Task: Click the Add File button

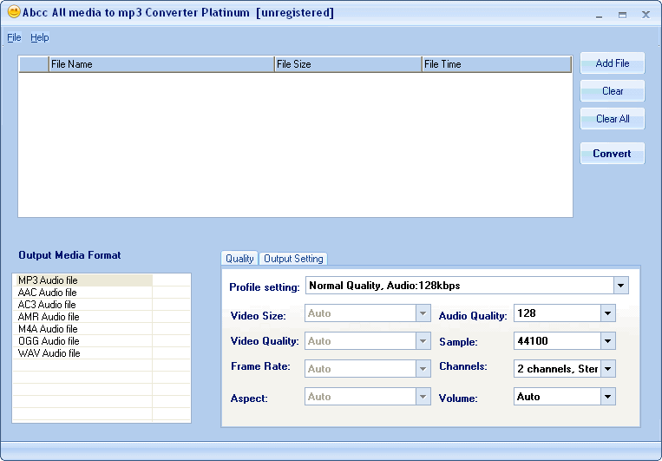Action: (x=613, y=63)
